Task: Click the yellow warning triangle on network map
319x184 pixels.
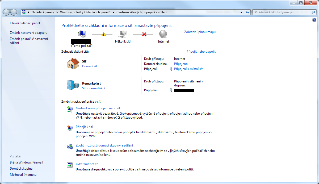Action: [104, 34]
